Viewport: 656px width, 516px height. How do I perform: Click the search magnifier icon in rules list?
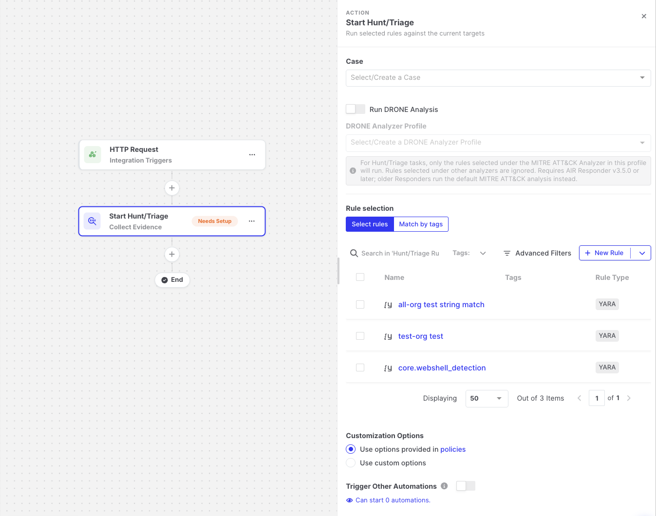pos(354,253)
